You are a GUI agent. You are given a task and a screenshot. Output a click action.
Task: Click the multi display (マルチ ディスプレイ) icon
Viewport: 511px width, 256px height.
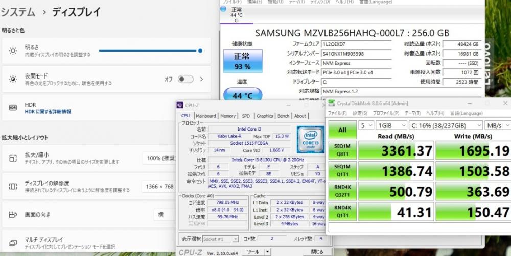13,243
